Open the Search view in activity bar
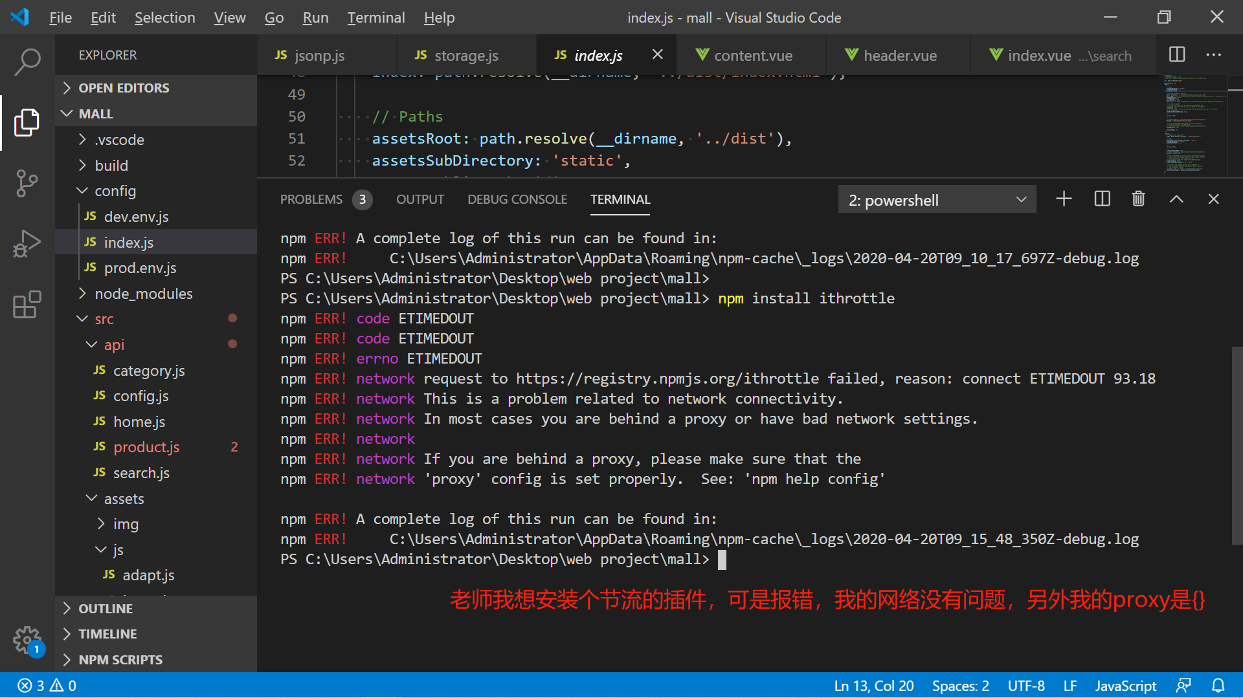The width and height of the screenshot is (1243, 698). coord(27,62)
